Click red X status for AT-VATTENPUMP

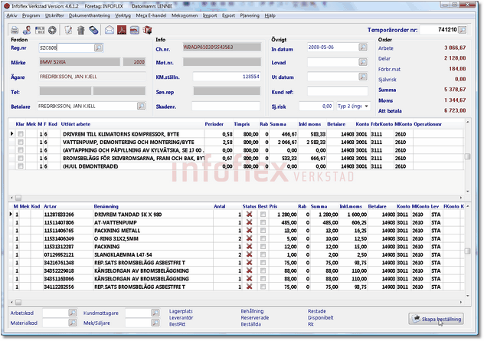(250, 222)
